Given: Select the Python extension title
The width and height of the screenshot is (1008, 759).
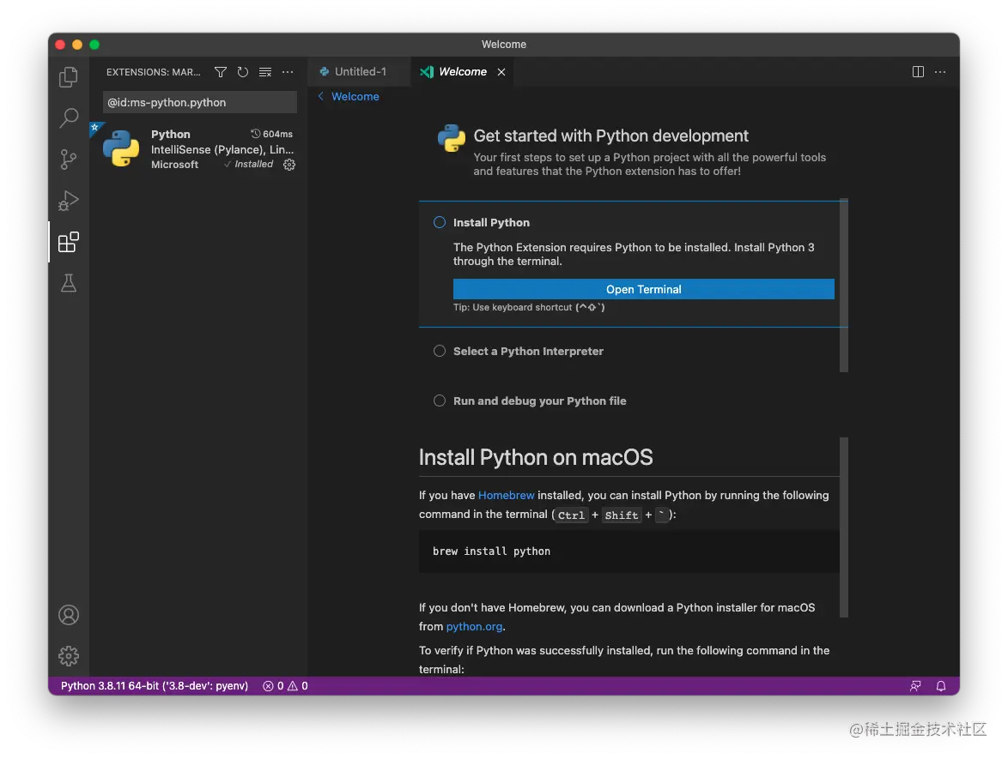Looking at the screenshot, I should [170, 134].
